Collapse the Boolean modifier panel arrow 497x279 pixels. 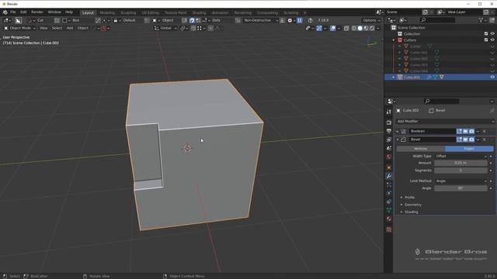398,131
